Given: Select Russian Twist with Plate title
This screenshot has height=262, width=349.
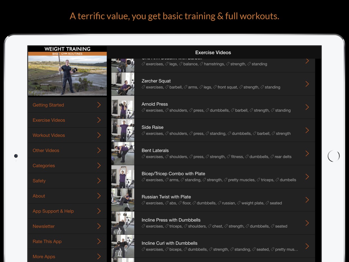Looking at the screenshot, I should click(166, 197).
